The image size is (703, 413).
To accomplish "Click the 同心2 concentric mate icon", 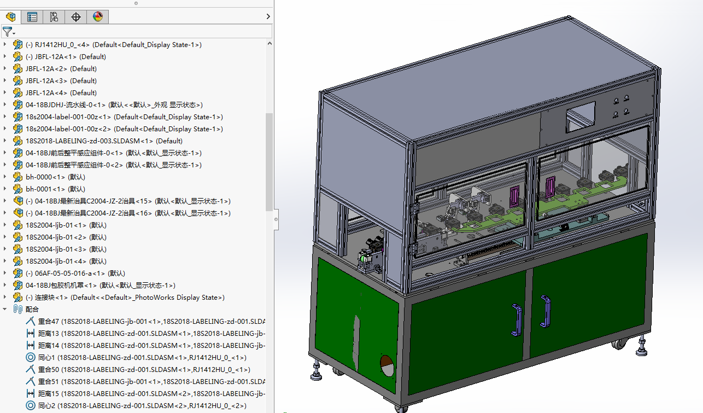I will [x=31, y=405].
